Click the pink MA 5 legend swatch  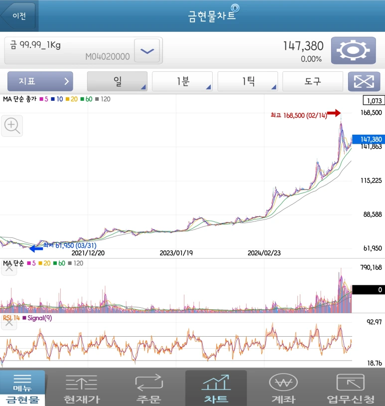(x=41, y=99)
